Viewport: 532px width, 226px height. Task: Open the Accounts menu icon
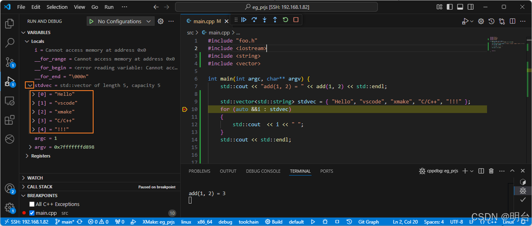[9, 189]
